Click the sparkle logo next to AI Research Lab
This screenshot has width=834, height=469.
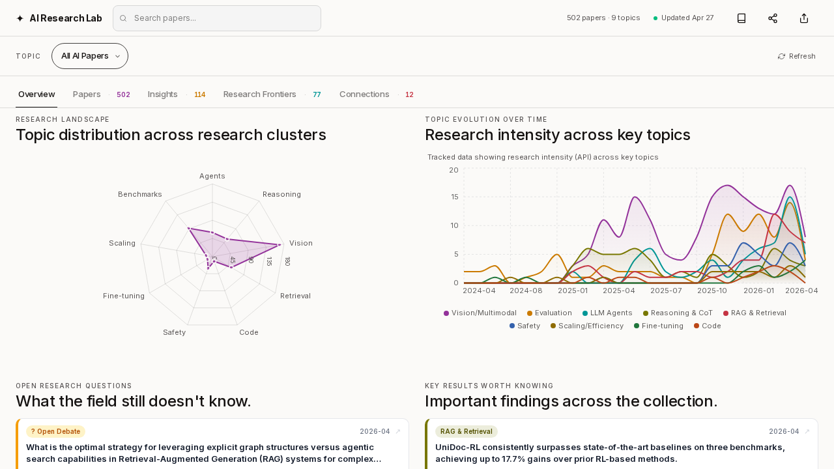pos(19,18)
